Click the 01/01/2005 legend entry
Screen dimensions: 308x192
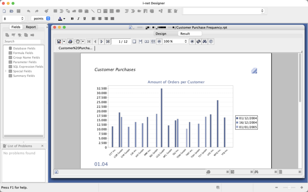[246, 127]
